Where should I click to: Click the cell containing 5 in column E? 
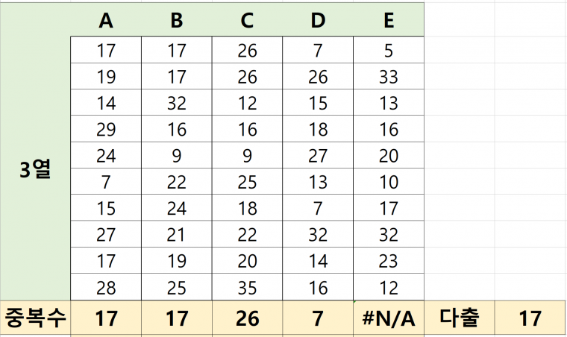(x=389, y=51)
